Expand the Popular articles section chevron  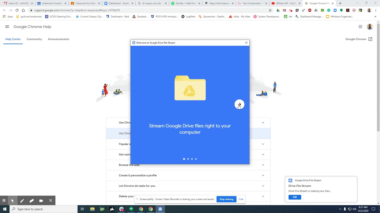tap(263, 144)
